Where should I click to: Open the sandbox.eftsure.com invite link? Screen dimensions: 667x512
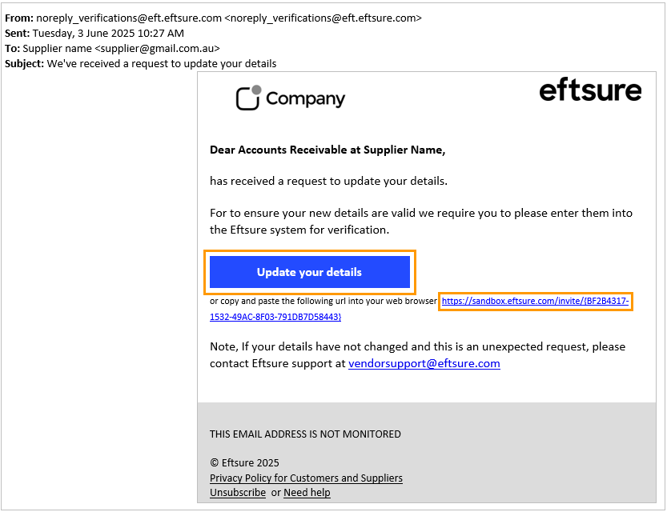[535, 301]
